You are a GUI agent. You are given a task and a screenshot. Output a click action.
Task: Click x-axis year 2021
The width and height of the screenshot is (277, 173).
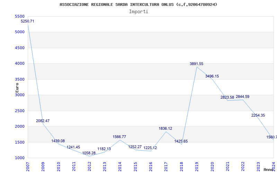click(x=227, y=166)
